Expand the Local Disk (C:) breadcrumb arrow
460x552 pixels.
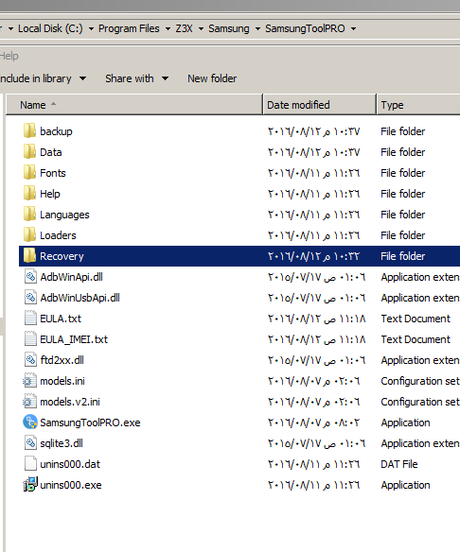[91, 29]
